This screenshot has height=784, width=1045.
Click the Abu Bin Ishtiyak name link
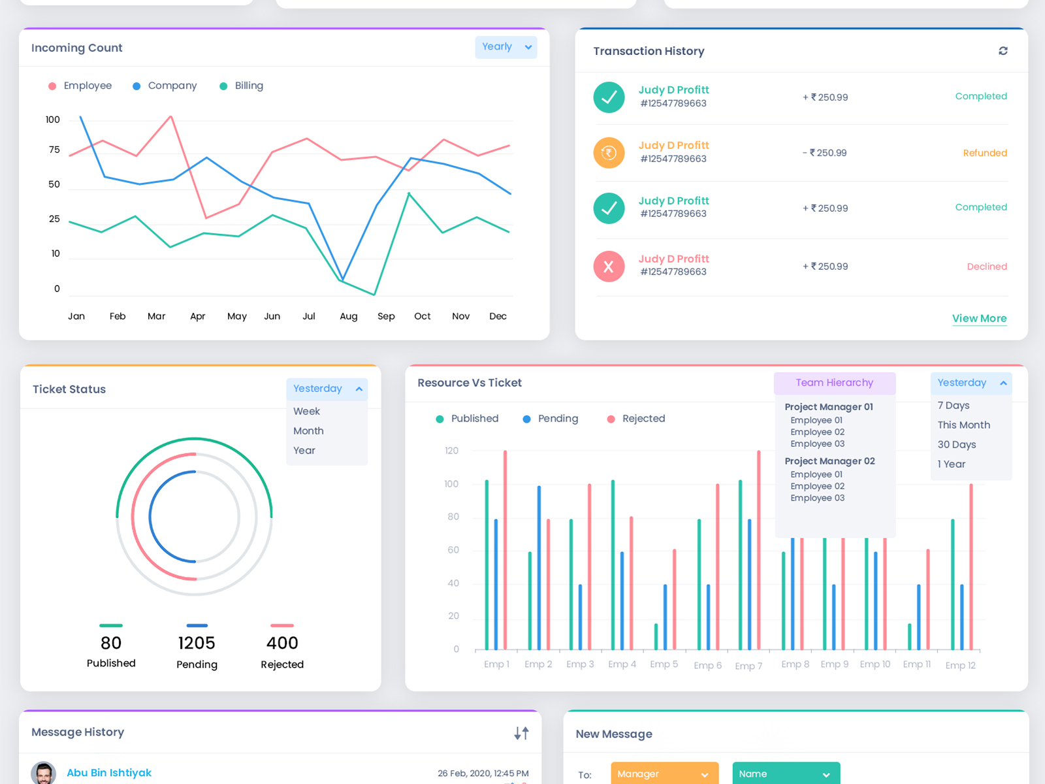108,772
